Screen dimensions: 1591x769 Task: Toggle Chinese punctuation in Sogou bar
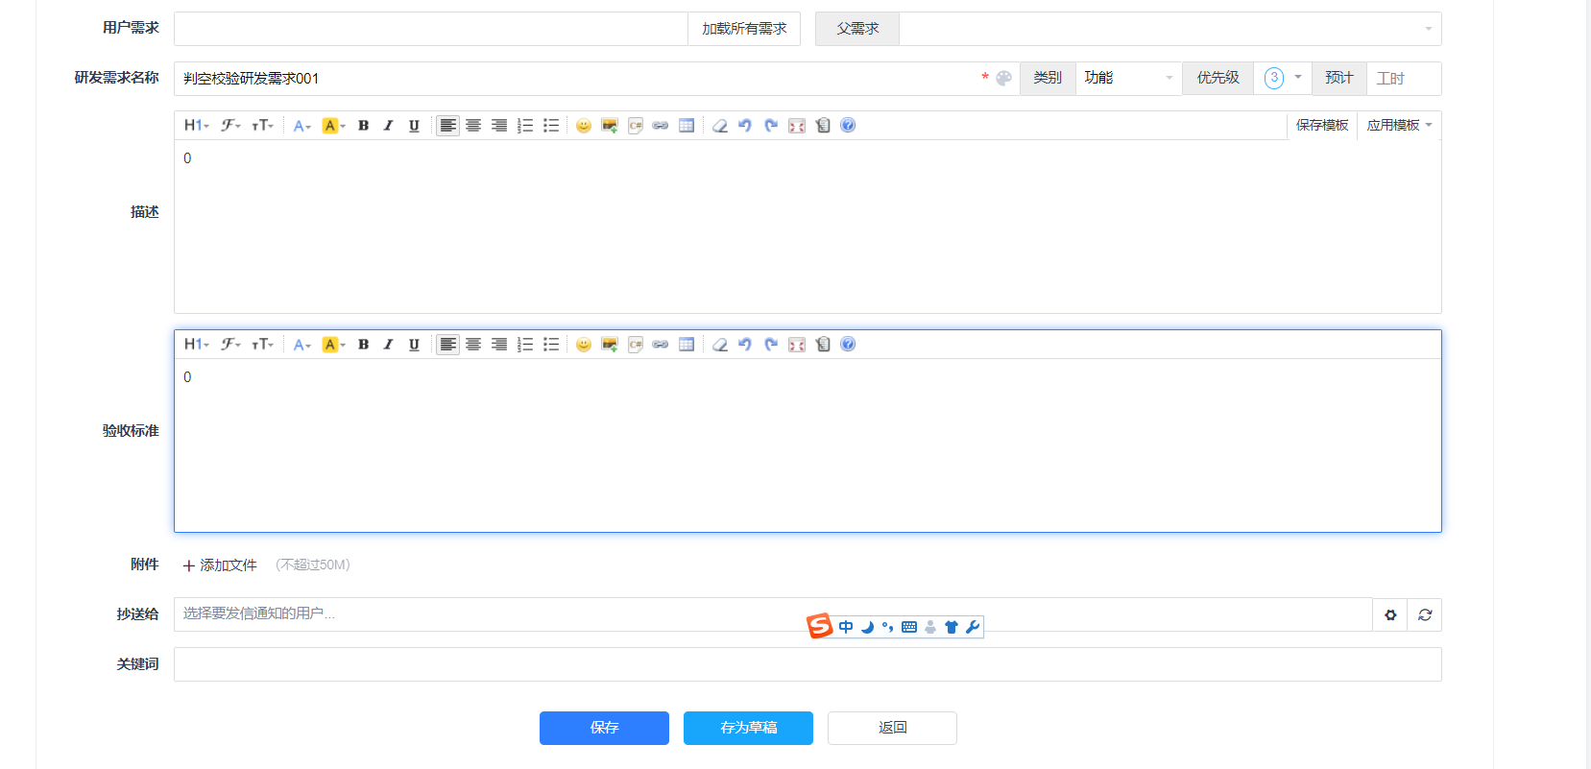(888, 627)
